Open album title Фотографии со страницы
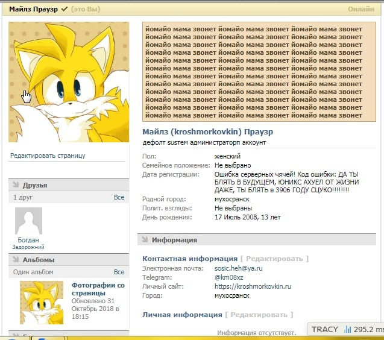The image size is (384, 340). [98, 289]
